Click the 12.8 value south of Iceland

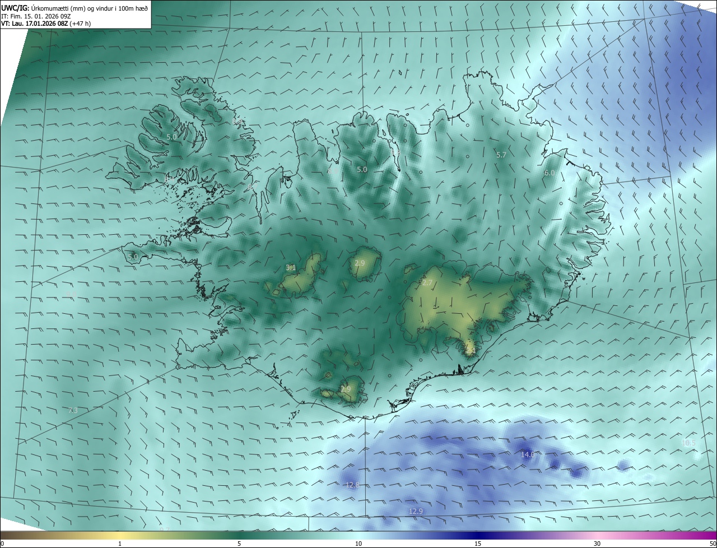(352, 485)
